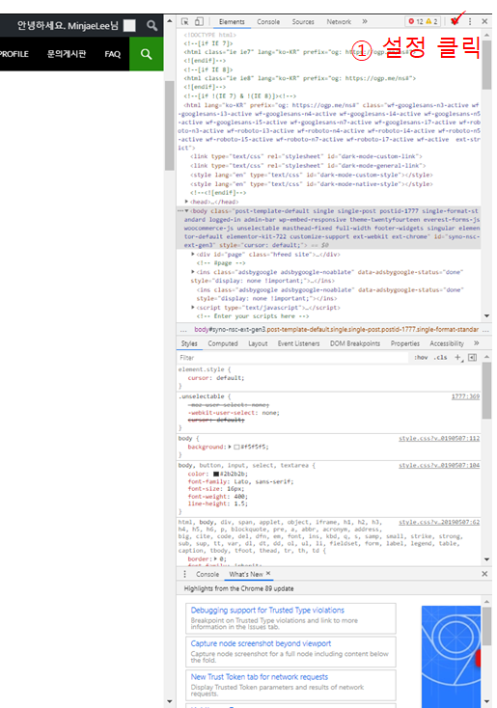The image size is (497, 708).
Task: Expand the first ins adsbygoogle node
Action: (x=193, y=272)
